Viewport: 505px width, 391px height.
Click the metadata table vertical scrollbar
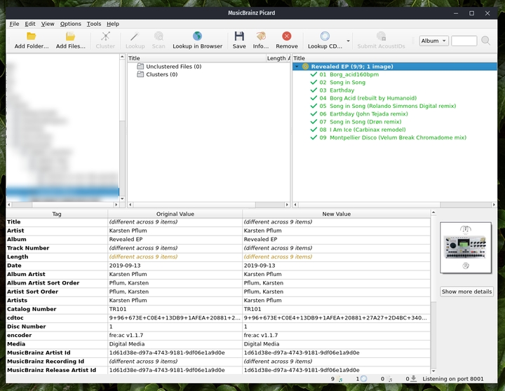(x=433, y=291)
